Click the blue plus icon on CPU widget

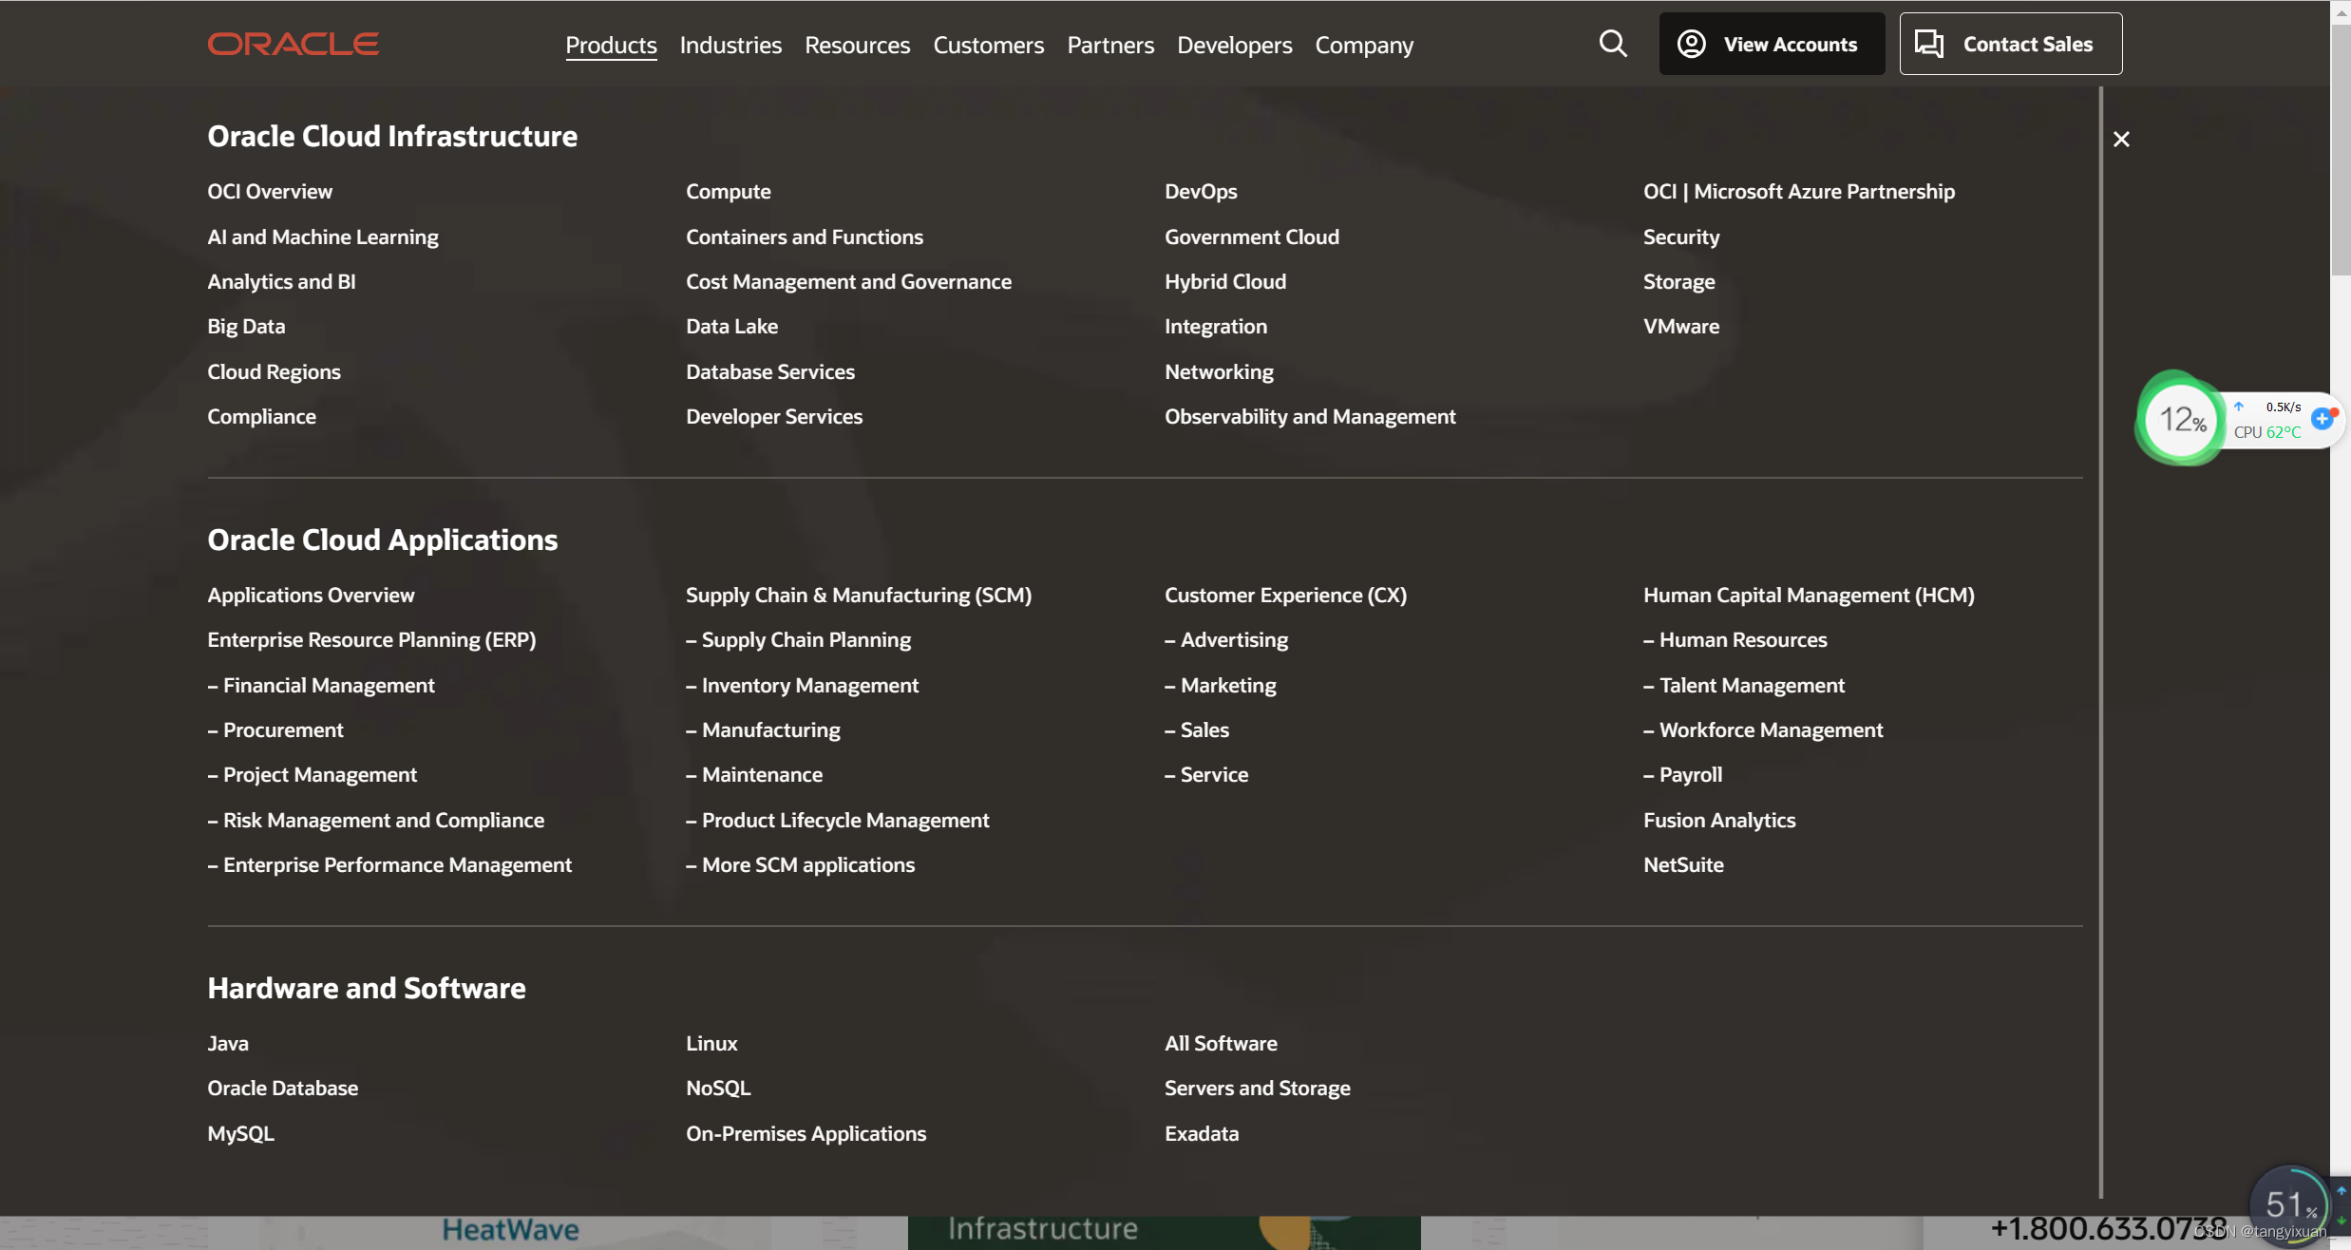(x=2322, y=419)
